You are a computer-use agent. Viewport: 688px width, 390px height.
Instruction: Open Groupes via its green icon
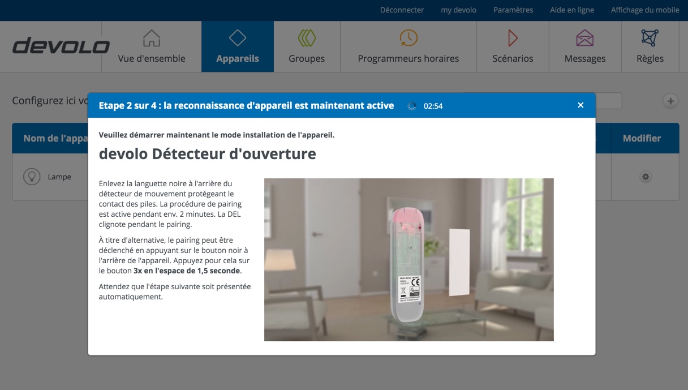307,38
